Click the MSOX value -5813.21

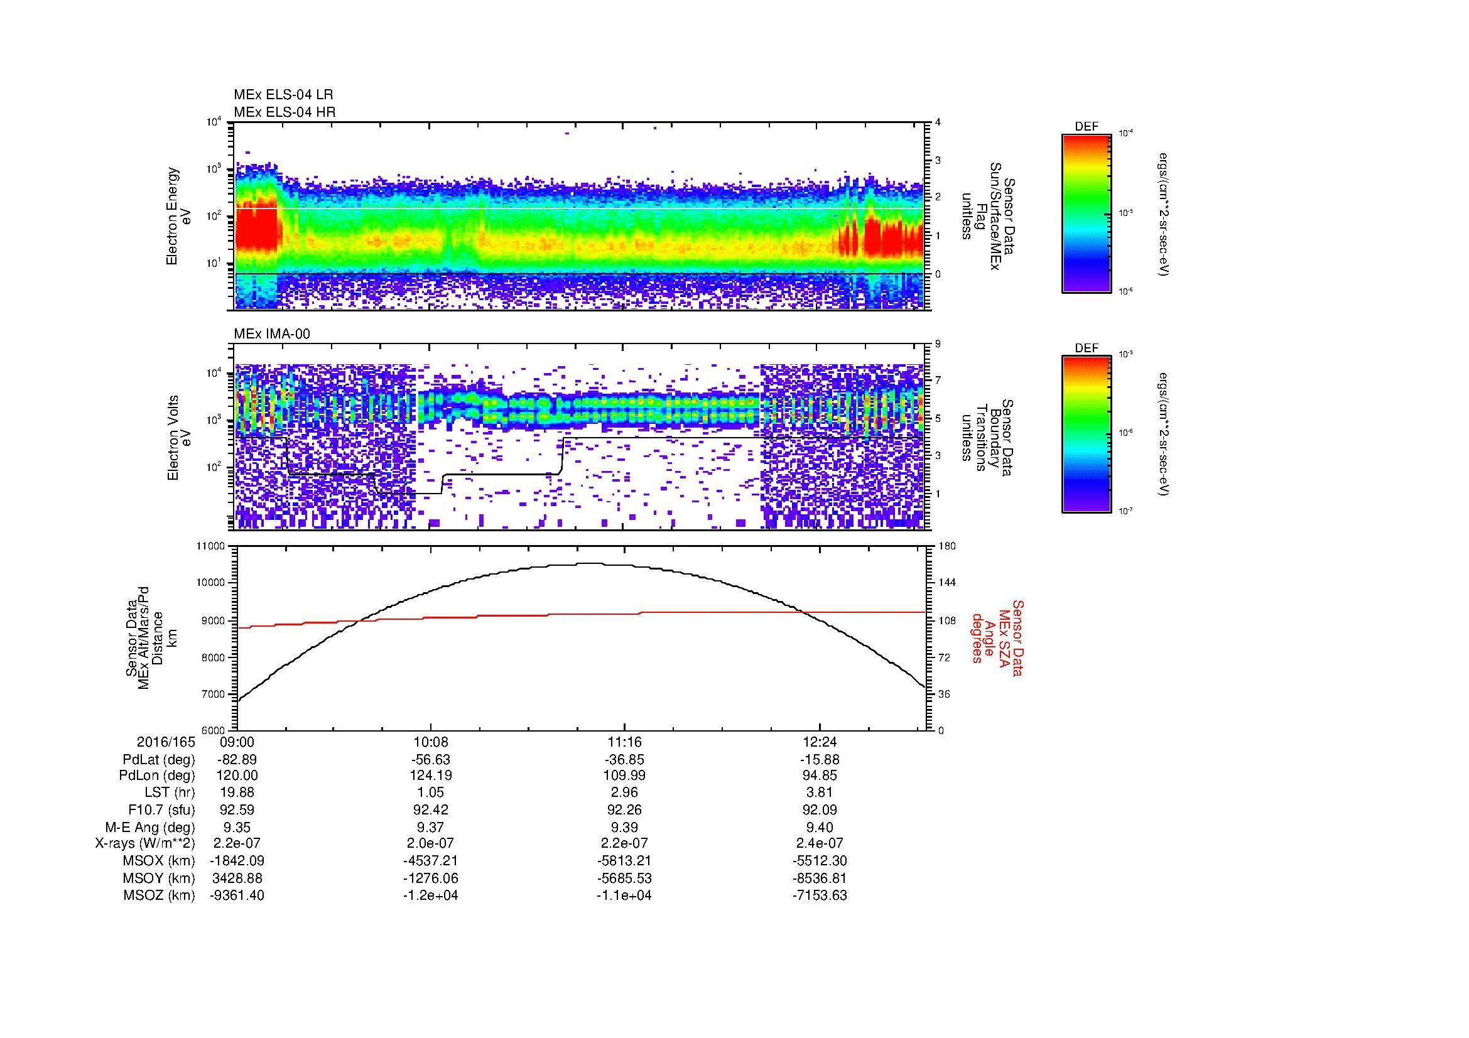(624, 862)
